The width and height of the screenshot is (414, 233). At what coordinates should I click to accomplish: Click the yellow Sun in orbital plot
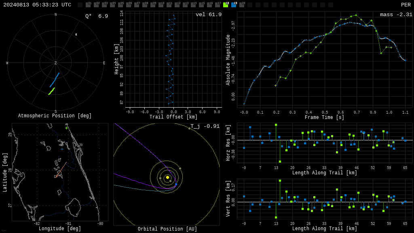point(167,178)
